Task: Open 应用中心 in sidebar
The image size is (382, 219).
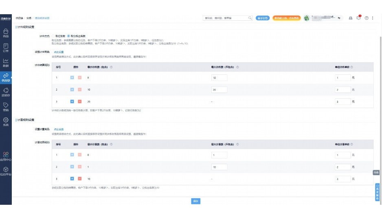Action: click(6, 156)
